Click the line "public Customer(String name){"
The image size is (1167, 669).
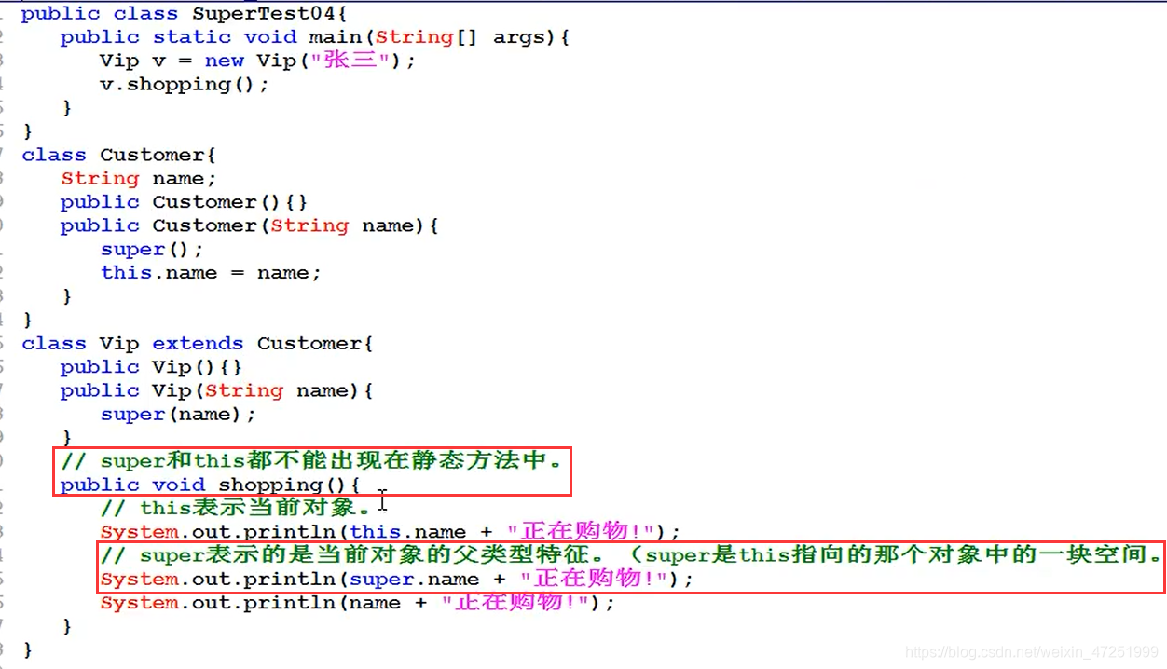[x=250, y=225]
